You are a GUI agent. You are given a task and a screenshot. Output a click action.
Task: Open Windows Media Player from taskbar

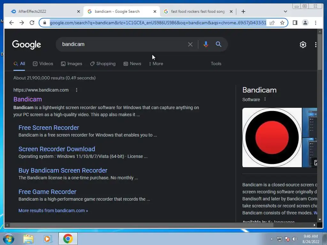coord(48,239)
